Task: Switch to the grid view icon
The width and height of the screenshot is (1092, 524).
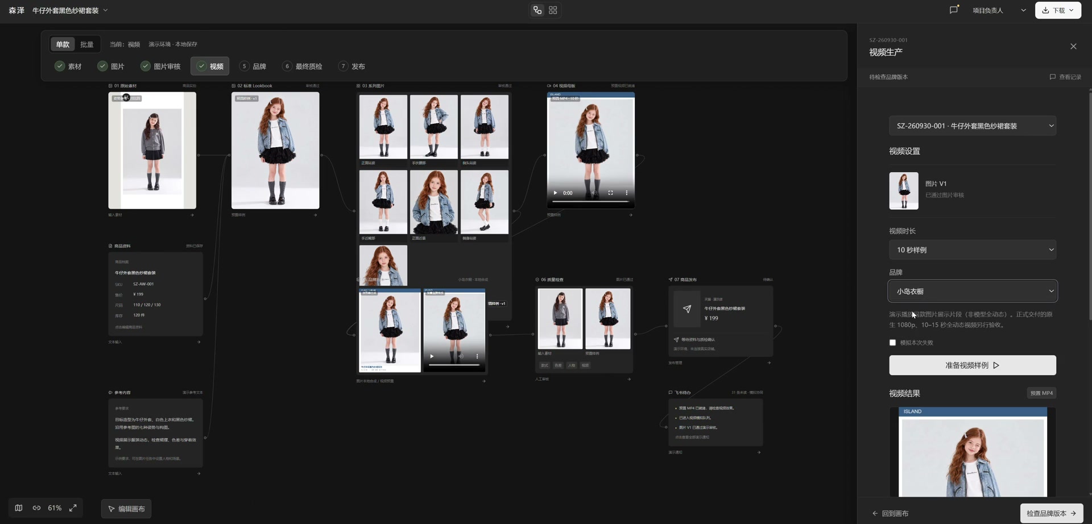Action: pyautogui.click(x=553, y=10)
